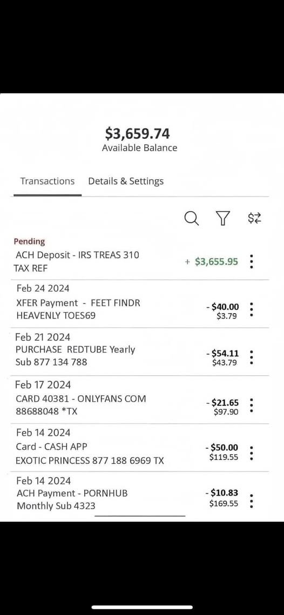Open three-dot menu for PORNHUB payment
Image resolution: width=284 pixels, height=615 pixels.
click(252, 501)
